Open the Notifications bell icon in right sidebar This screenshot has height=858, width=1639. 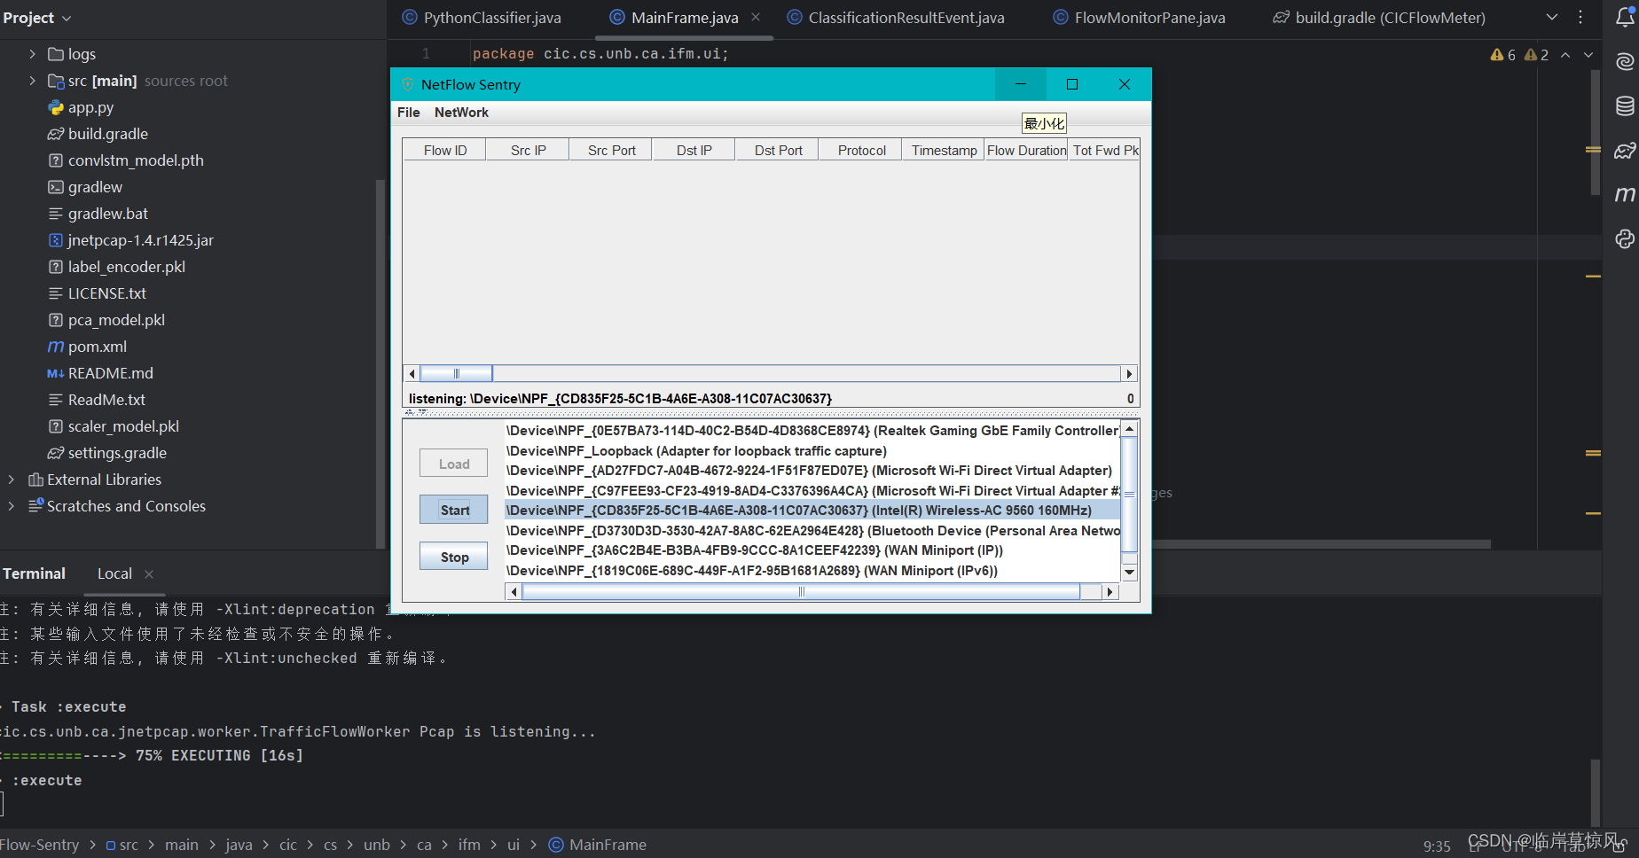pyautogui.click(x=1625, y=17)
